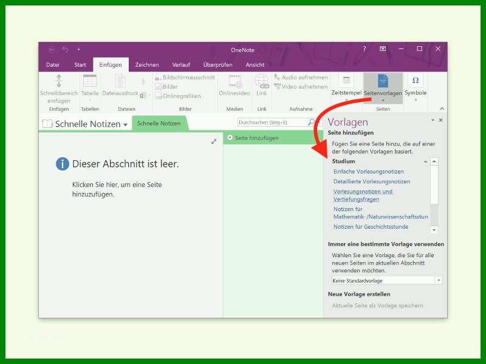Choose Onlinegrafiken in the ribbon
The image size is (486, 364).
178,96
